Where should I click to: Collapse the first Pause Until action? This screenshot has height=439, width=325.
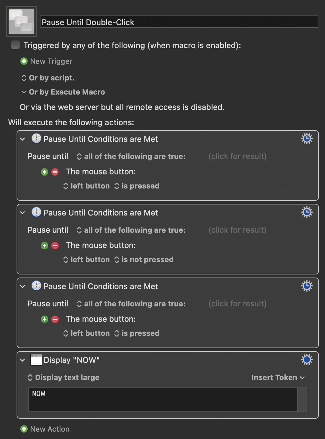click(22, 139)
